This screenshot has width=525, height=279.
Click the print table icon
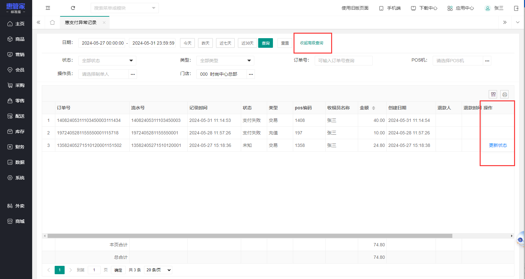pos(505,94)
